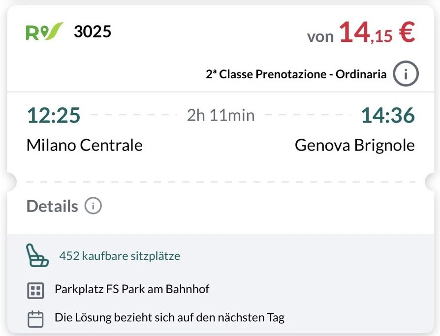Click the dashed journey duration line
The width and height of the screenshot is (440, 336).
(220, 115)
